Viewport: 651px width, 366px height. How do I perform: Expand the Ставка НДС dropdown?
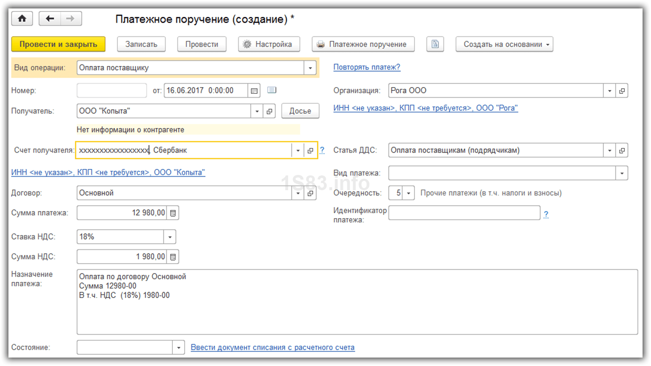pos(170,237)
